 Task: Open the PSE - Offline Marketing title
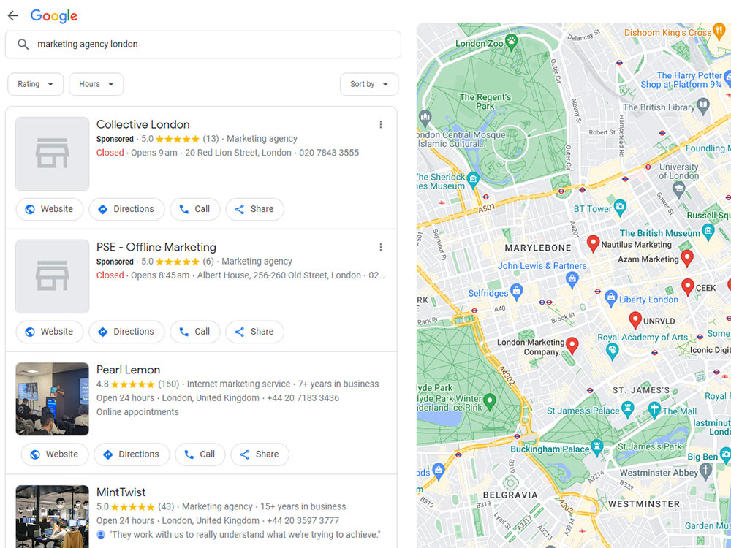(x=156, y=247)
